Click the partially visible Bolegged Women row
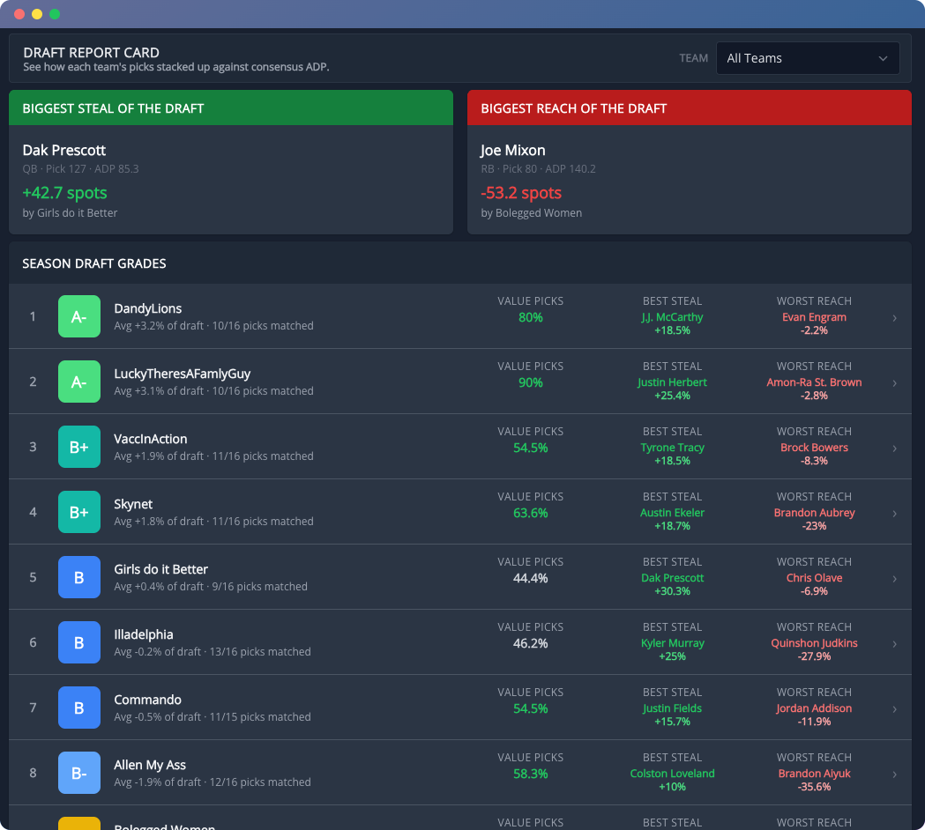The height and width of the screenshot is (830, 925). pos(460,819)
